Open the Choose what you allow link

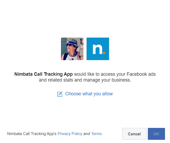click(x=89, y=94)
